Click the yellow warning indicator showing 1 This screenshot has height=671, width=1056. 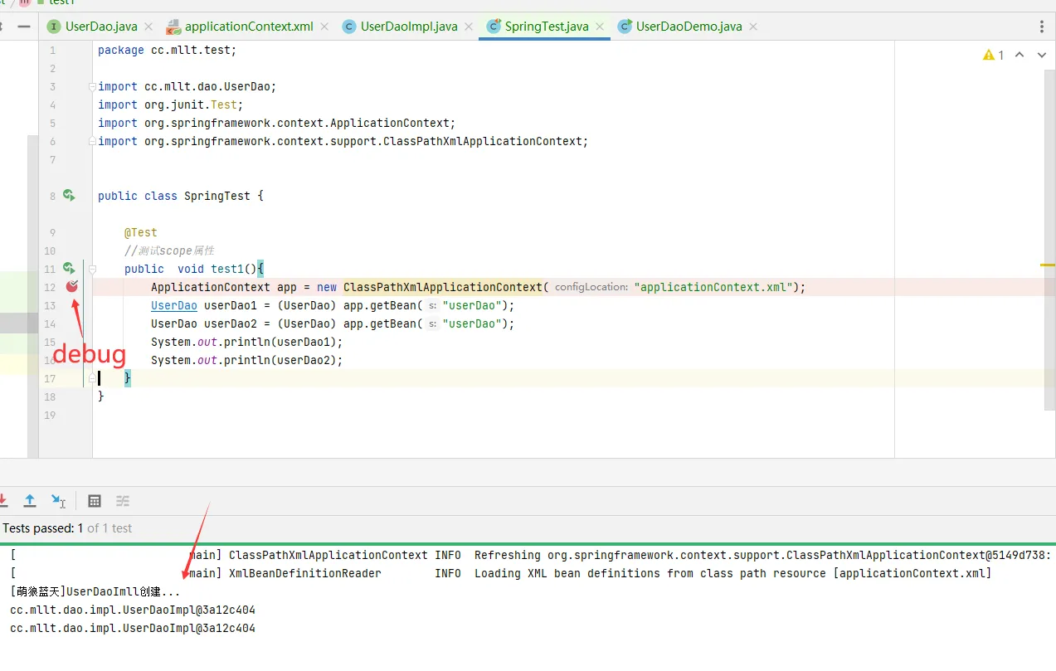[x=993, y=55]
